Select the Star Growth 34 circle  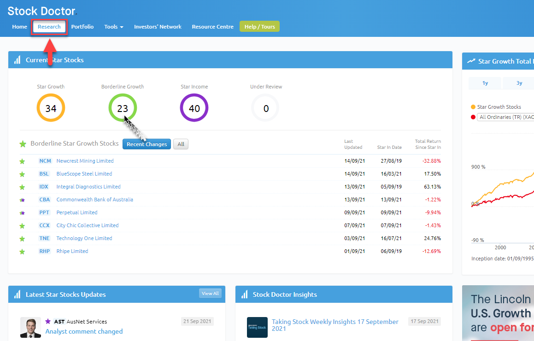[x=51, y=108]
